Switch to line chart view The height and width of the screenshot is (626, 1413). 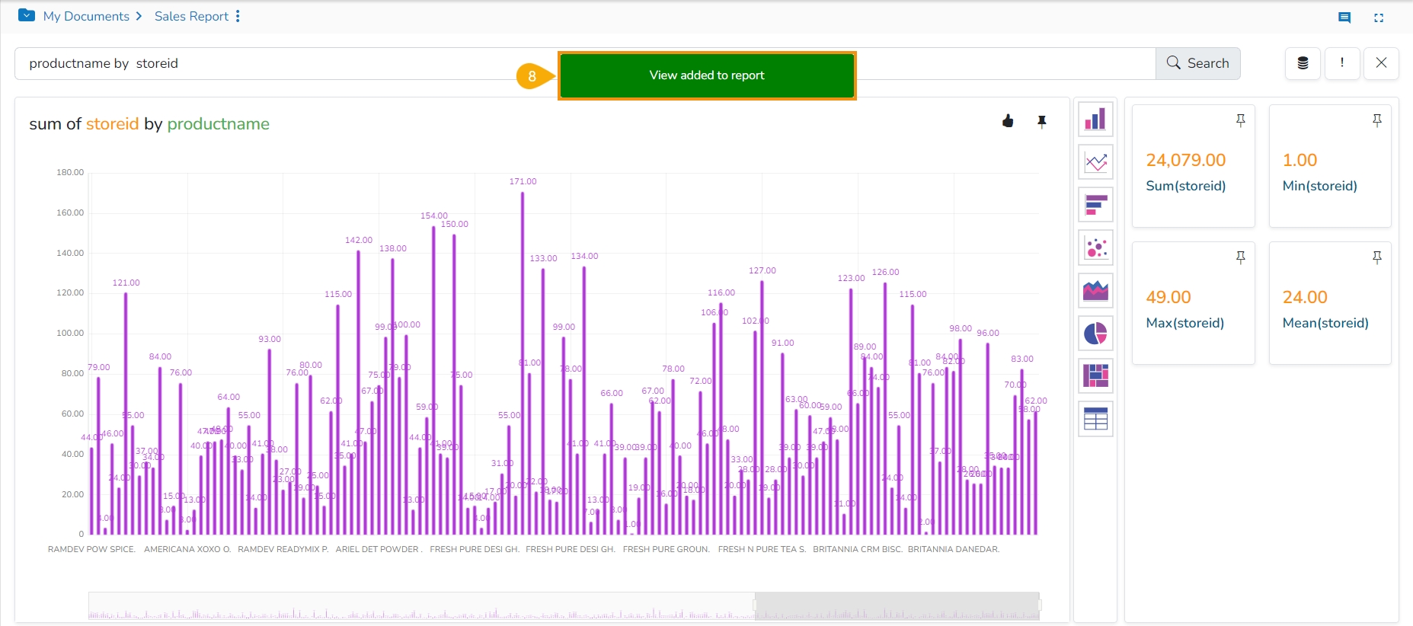(1095, 162)
